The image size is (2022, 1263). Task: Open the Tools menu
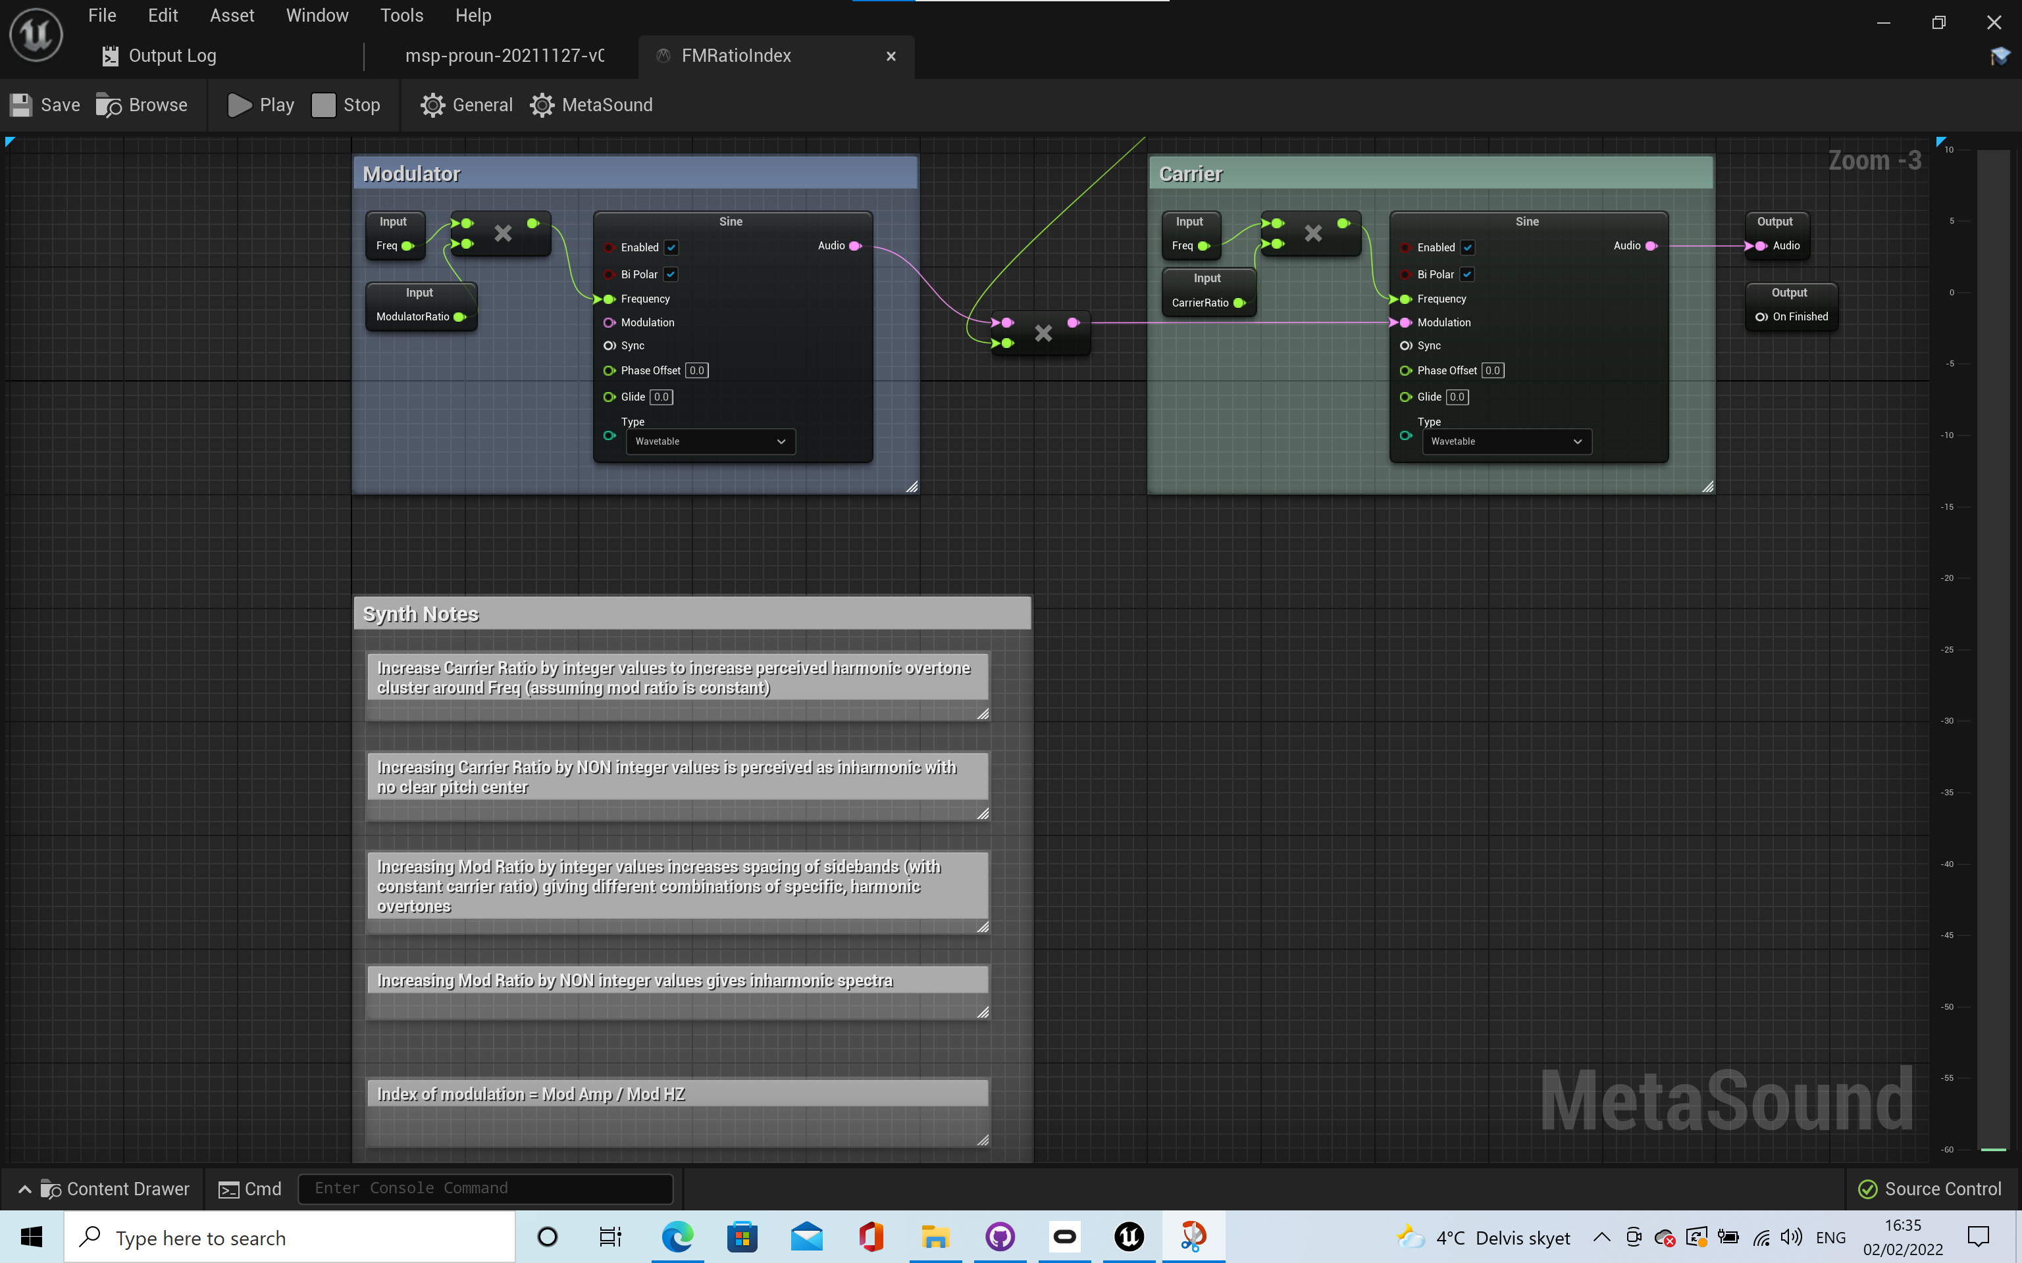pos(402,16)
